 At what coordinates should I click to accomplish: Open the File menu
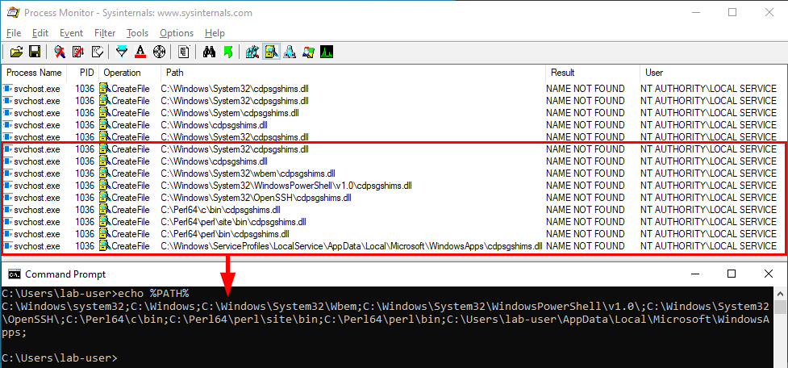(14, 33)
